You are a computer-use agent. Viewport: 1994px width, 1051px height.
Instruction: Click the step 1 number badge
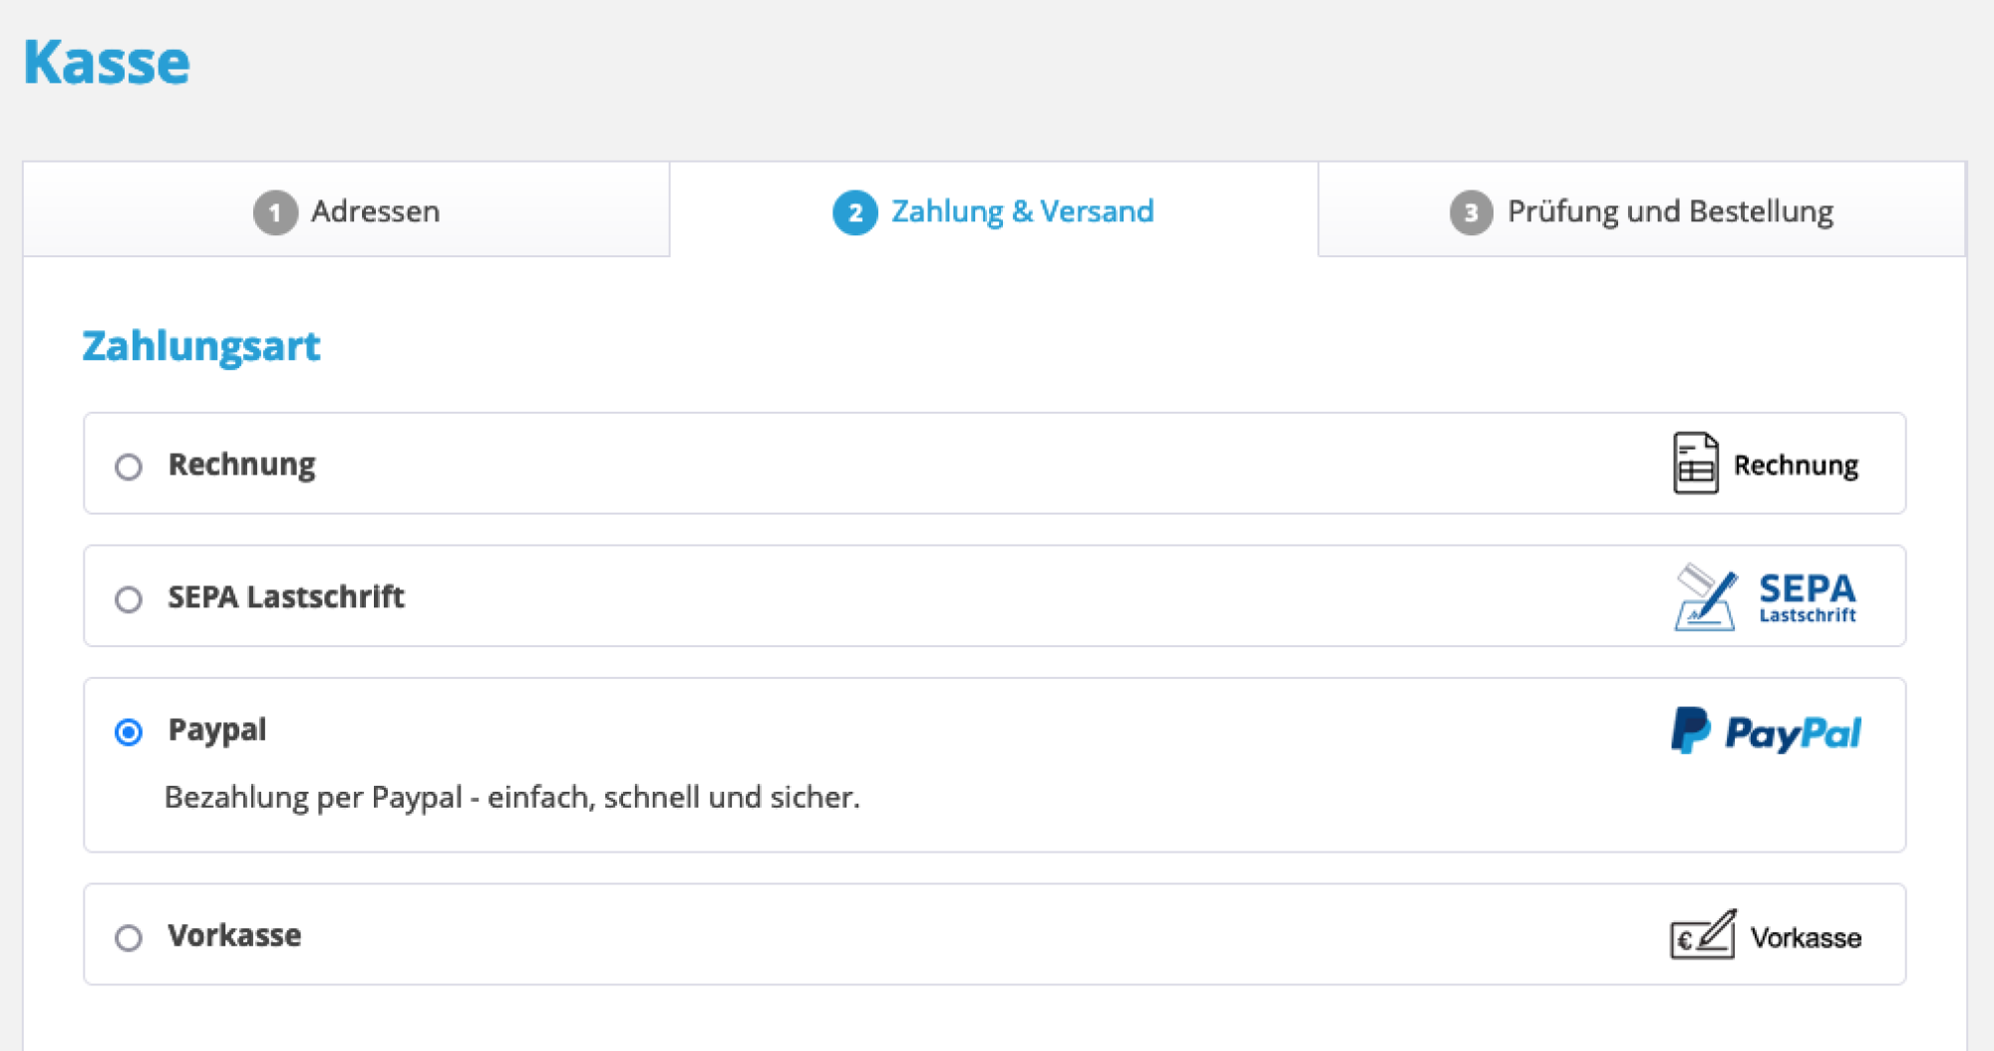tap(275, 212)
